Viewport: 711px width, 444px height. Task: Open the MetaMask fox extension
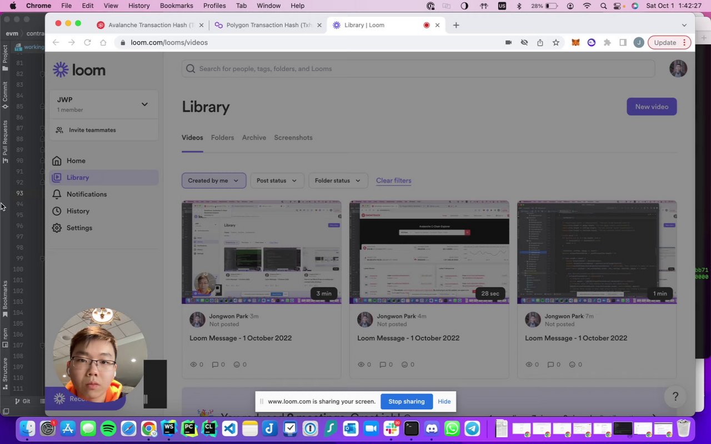click(x=575, y=42)
